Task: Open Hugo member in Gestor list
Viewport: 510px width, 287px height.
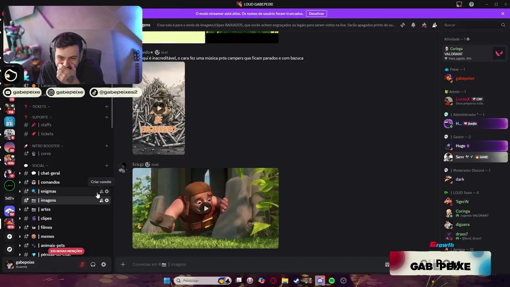Action: point(475,146)
